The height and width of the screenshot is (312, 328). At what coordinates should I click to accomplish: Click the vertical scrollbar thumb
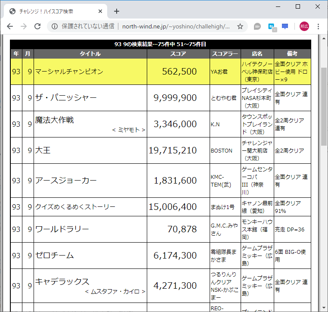324,106
